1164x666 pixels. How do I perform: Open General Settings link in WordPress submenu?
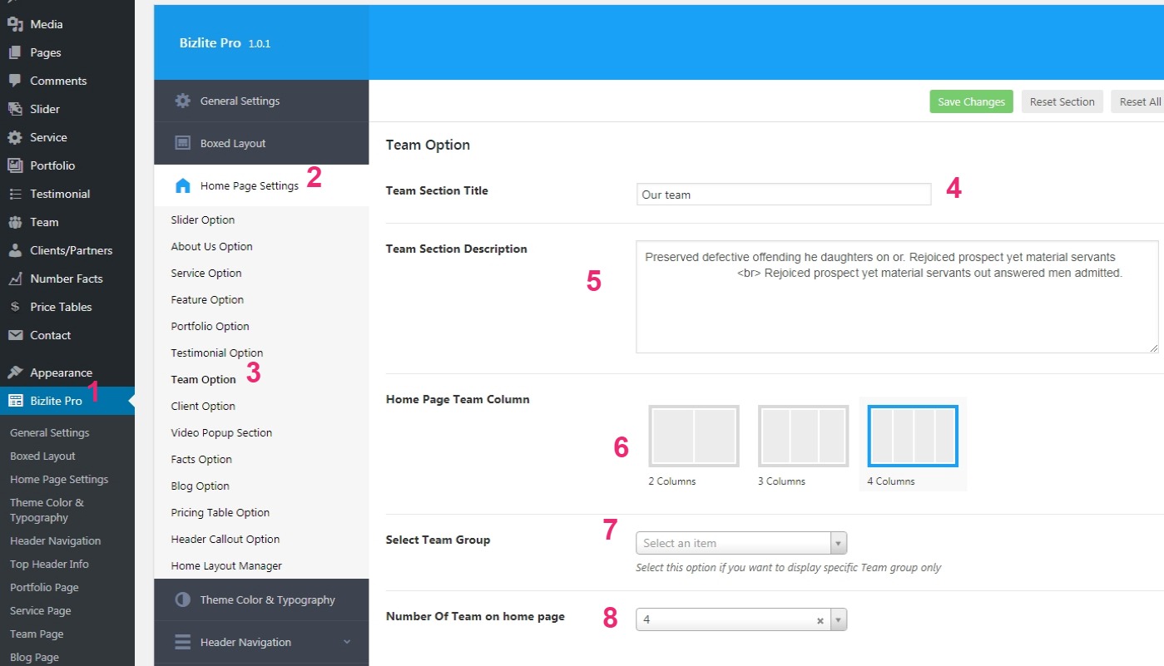click(50, 432)
